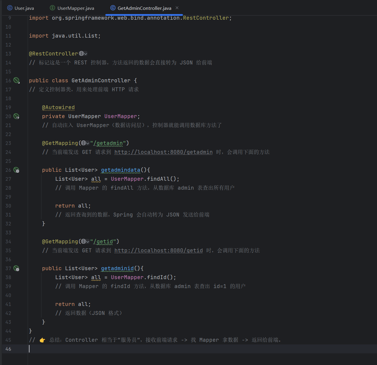377x365 pixels.
Task: Click line number 46 in the gutter
Action: click(x=8, y=349)
